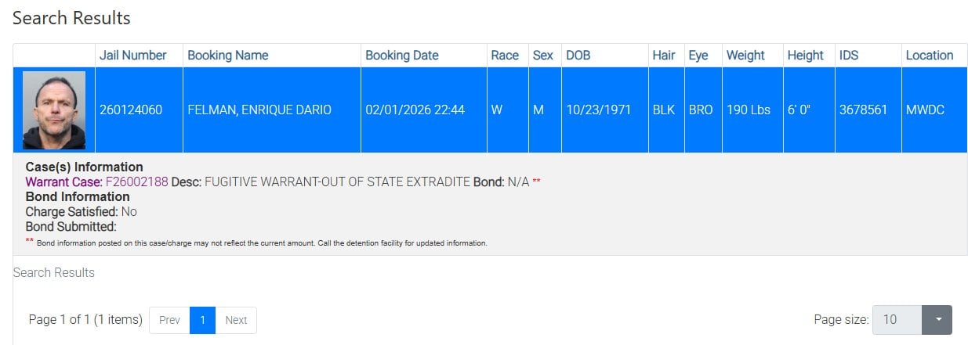Select jail number 260124060 cell
This screenshot has width=968, height=345.
pyautogui.click(x=131, y=110)
